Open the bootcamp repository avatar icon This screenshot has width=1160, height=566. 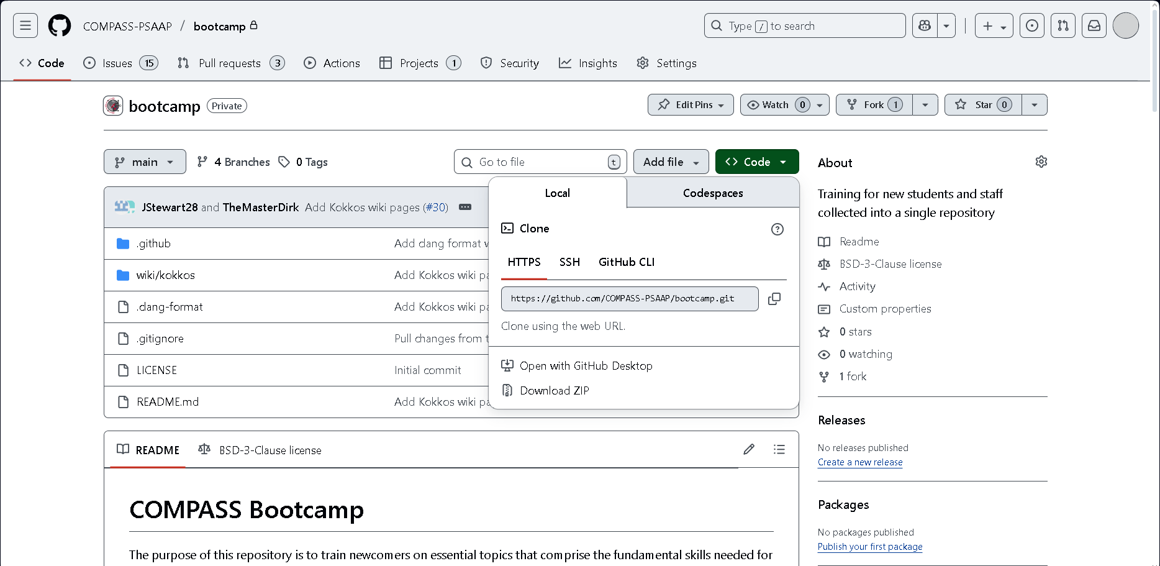[x=113, y=106]
